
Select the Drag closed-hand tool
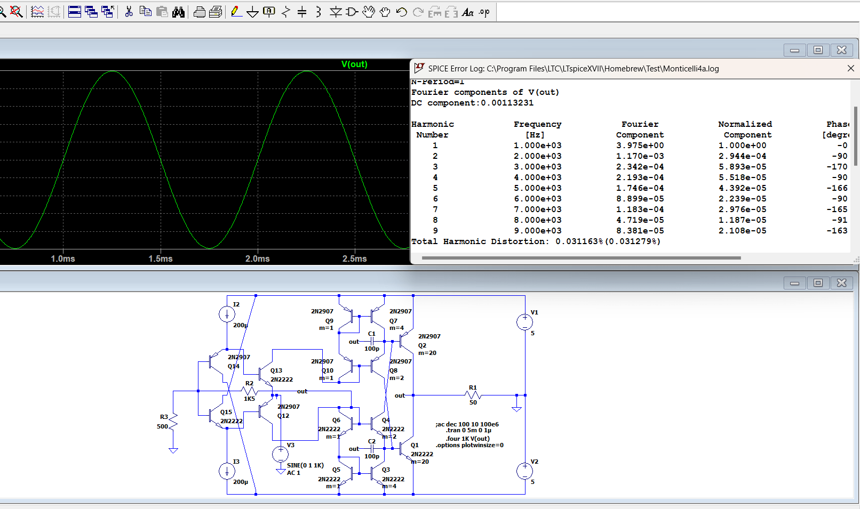[385, 12]
